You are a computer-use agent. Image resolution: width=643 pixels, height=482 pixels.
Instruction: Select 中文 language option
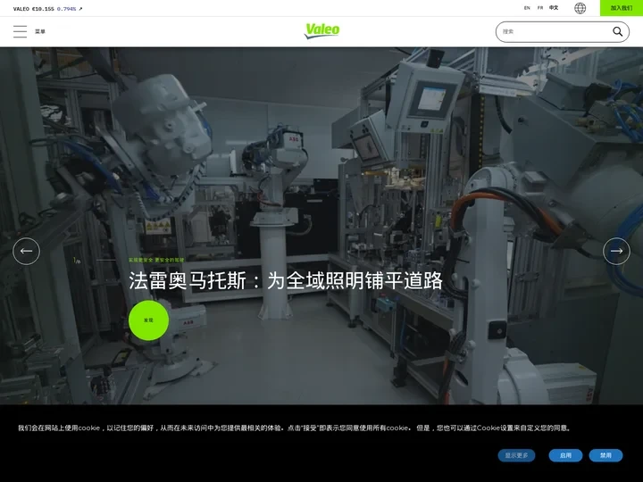(554, 8)
